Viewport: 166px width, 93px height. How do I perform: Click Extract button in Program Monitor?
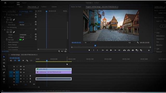(x=129, y=50)
